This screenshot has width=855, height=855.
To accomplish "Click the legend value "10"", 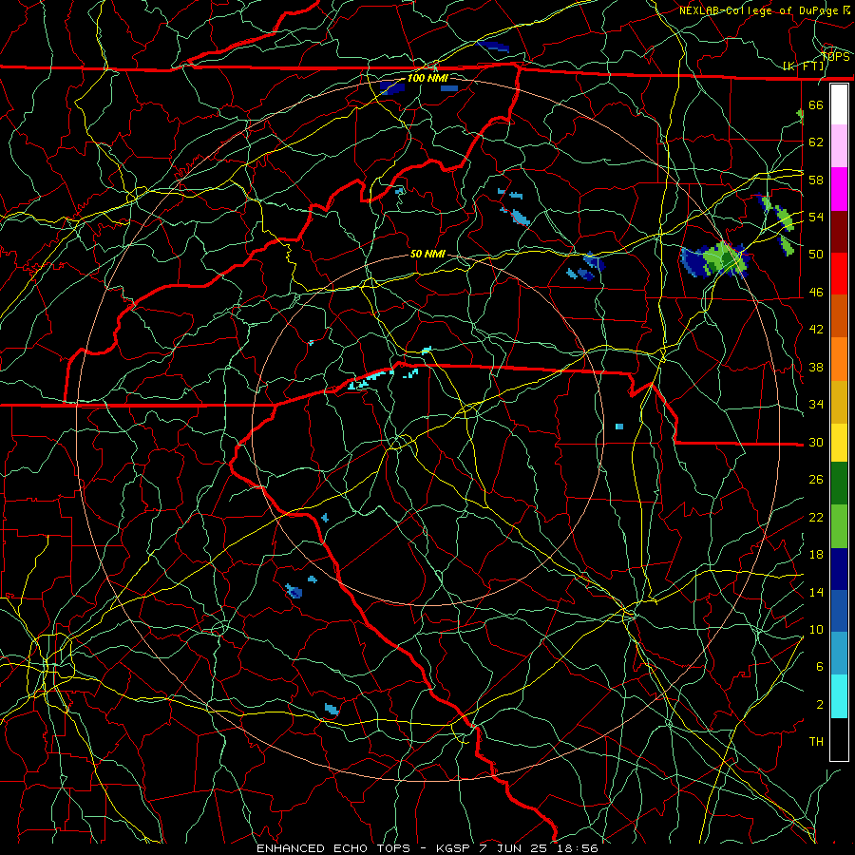I will click(816, 629).
